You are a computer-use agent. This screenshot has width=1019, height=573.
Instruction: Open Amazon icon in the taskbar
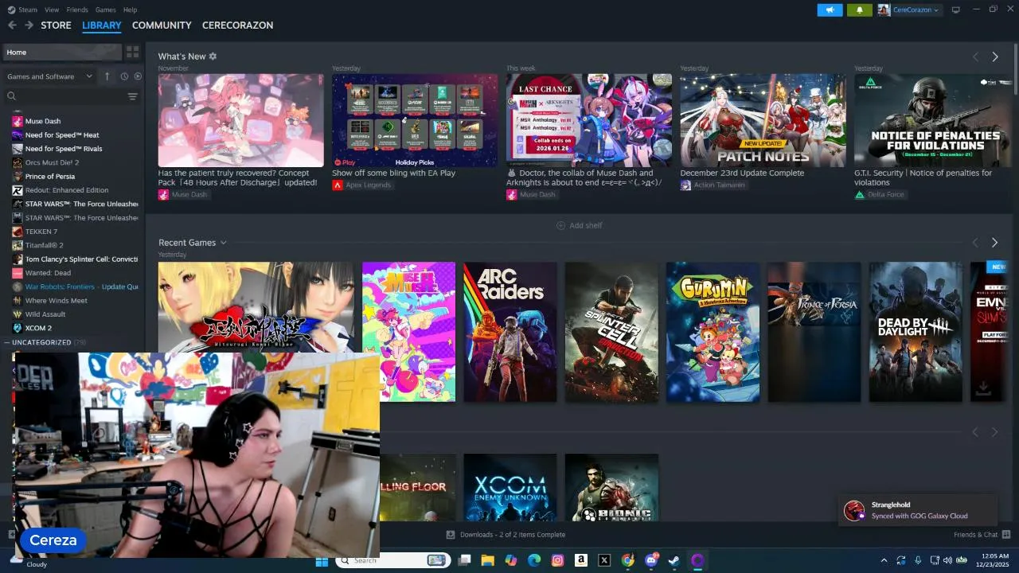581,560
